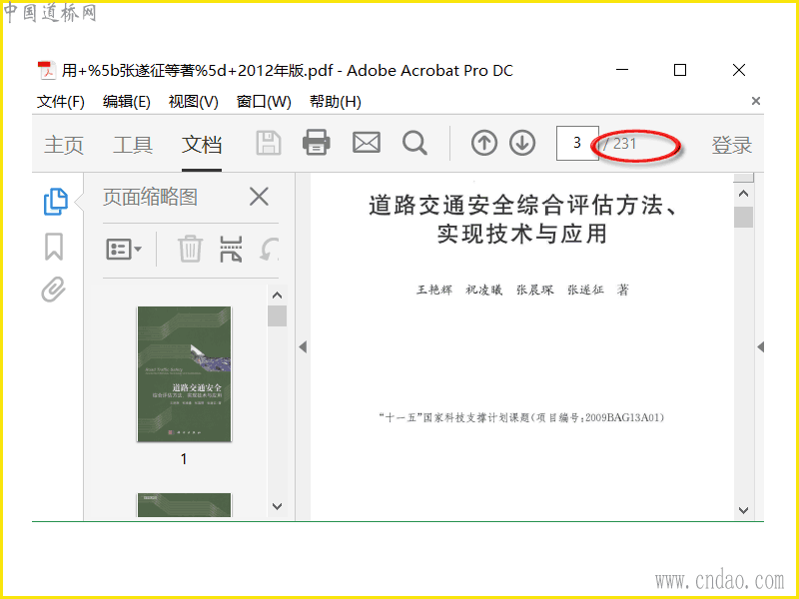Open the attachments paperclip icon
This screenshot has width=799, height=599.
[54, 290]
